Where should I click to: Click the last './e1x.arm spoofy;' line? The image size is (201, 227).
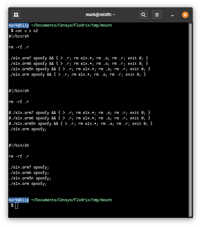pos(28,184)
